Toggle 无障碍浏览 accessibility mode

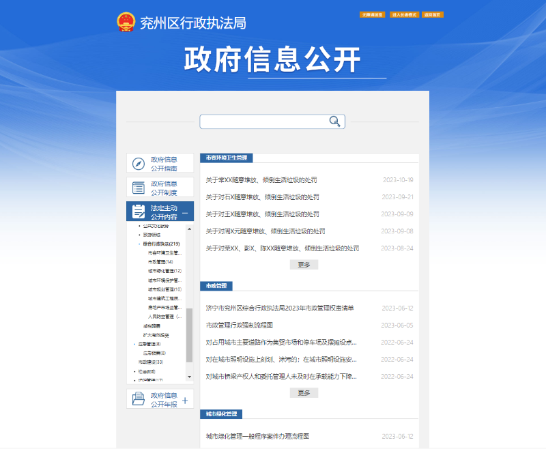(373, 14)
